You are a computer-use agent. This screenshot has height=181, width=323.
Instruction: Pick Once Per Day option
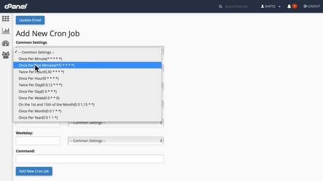click(x=87, y=92)
